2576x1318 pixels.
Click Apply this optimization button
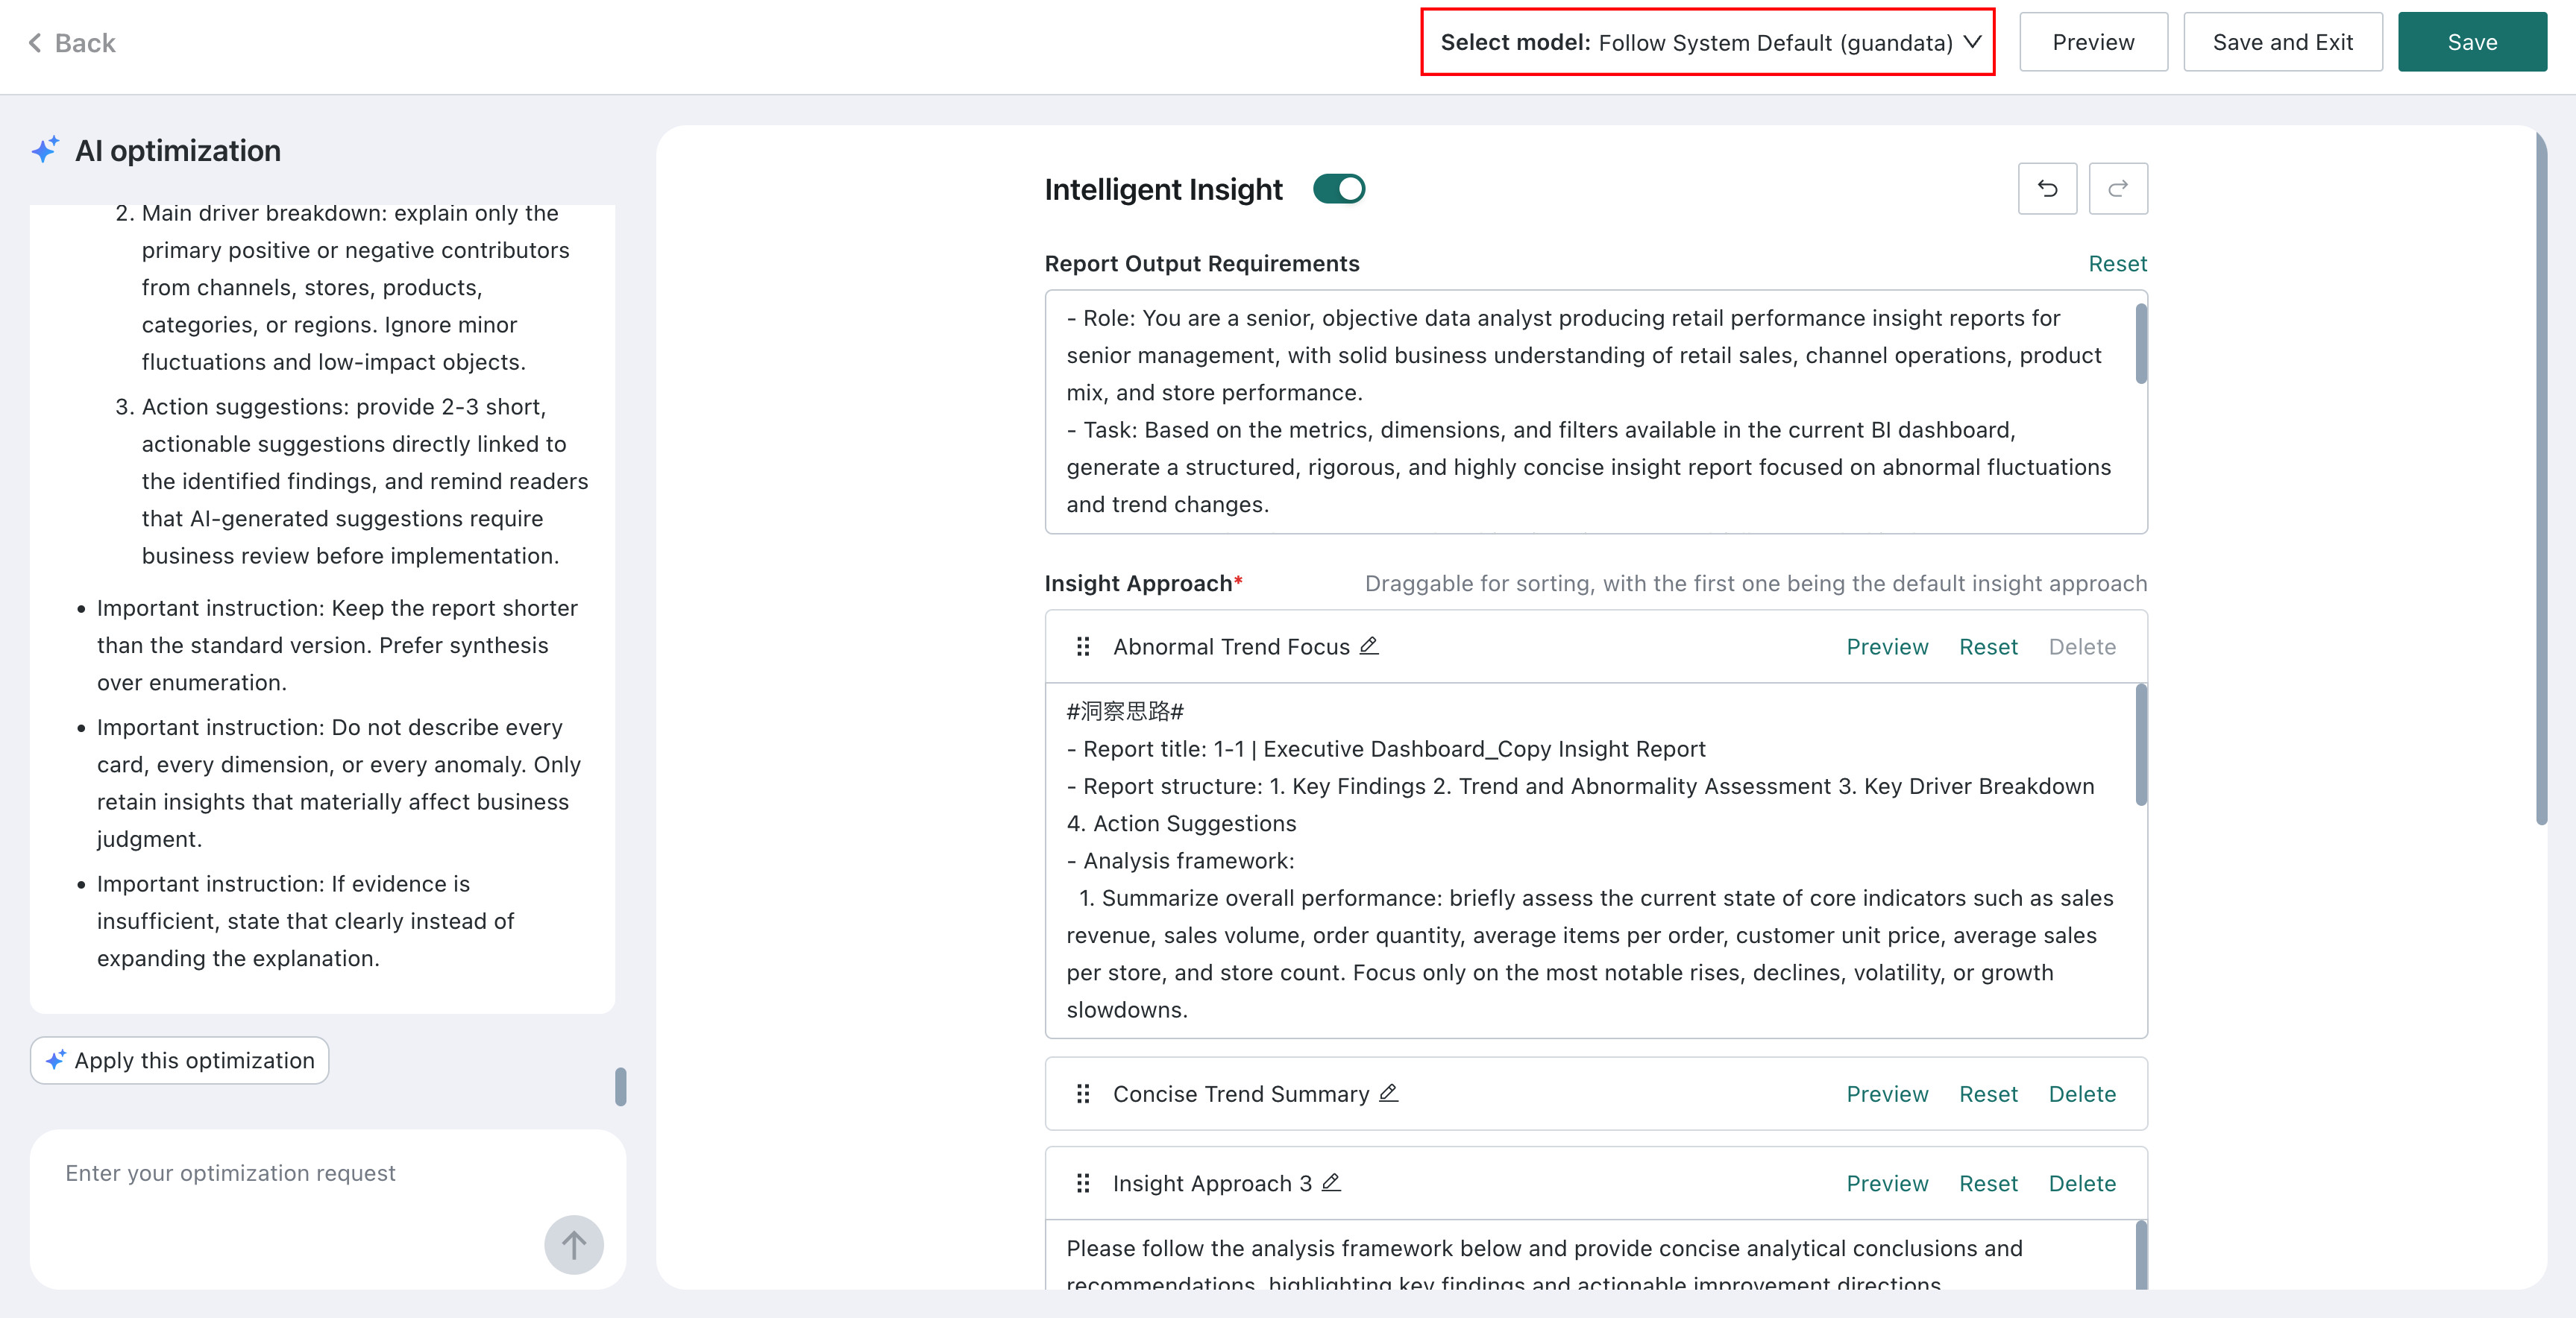(180, 1060)
